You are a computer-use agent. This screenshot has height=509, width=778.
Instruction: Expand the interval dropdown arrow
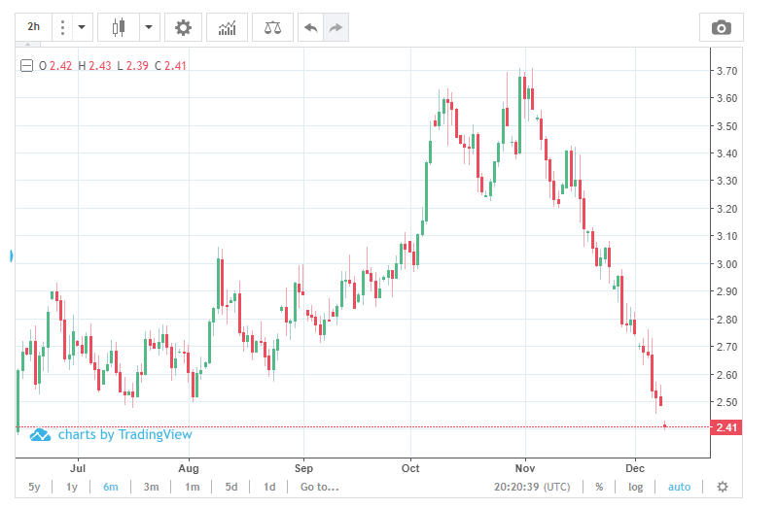(82, 27)
